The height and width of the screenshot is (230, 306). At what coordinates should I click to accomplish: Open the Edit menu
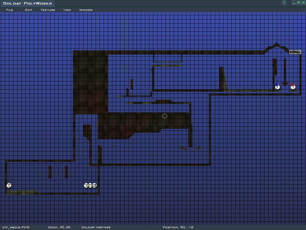[x=29, y=10]
